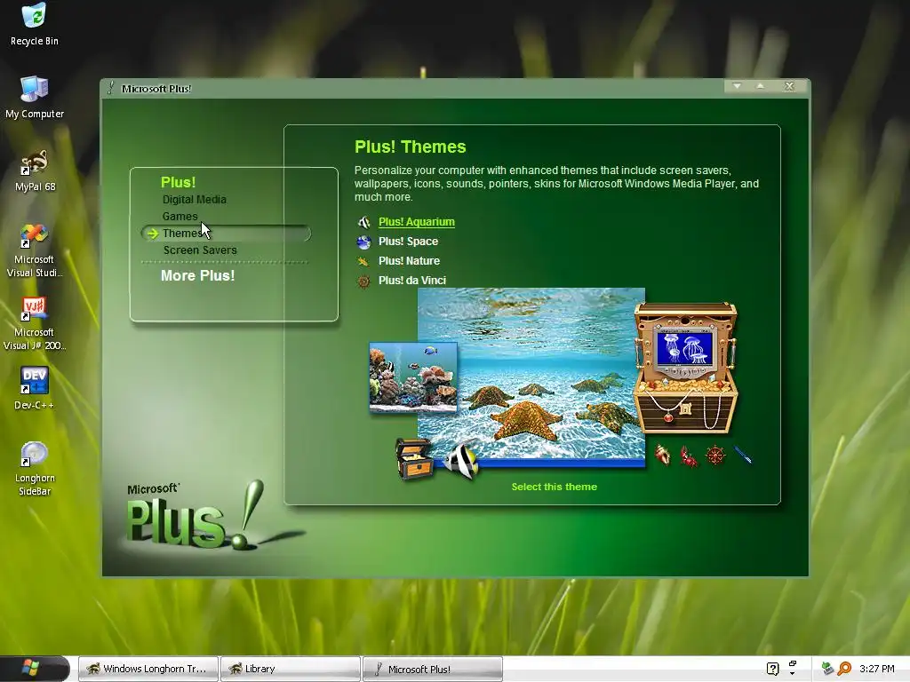
Task: Switch to the Library taskbar window
Action: click(291, 669)
